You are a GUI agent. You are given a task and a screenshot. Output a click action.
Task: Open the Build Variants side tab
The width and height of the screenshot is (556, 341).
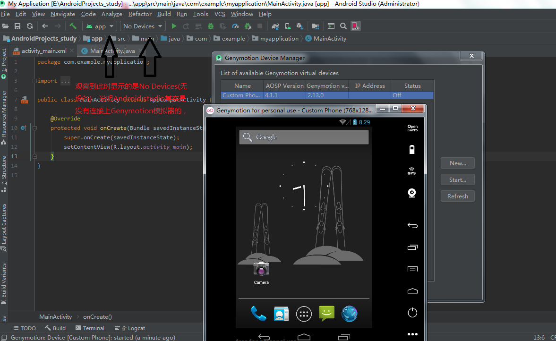(x=4, y=283)
